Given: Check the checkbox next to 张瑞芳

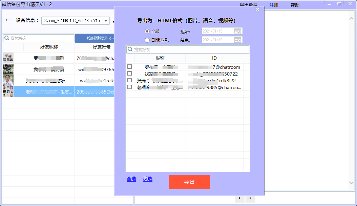Looking at the screenshot, I should 129,81.
